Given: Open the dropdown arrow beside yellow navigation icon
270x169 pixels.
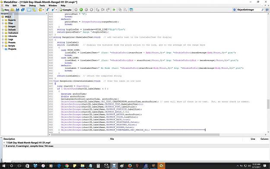Looking at the screenshot, I should coord(43,10).
